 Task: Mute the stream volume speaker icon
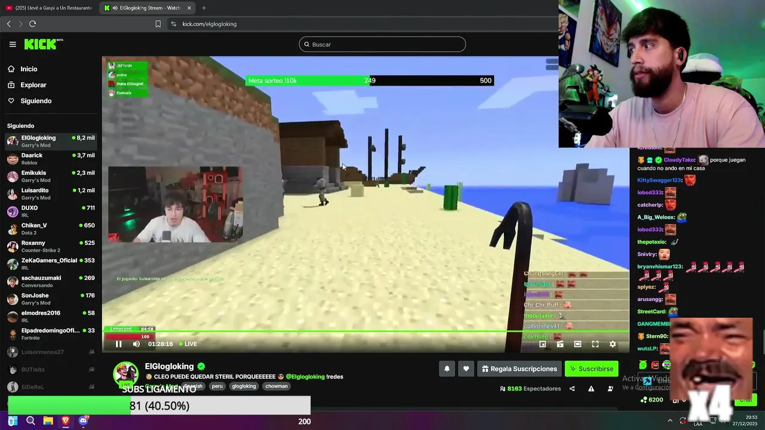(136, 344)
